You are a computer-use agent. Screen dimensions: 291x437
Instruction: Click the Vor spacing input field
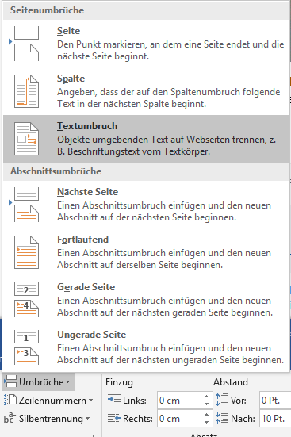[x=275, y=401]
